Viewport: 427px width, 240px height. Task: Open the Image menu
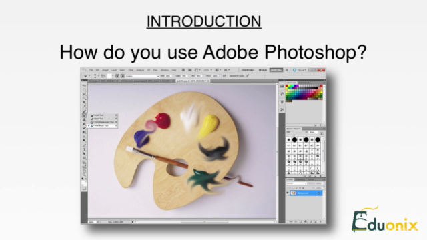pyautogui.click(x=105, y=70)
